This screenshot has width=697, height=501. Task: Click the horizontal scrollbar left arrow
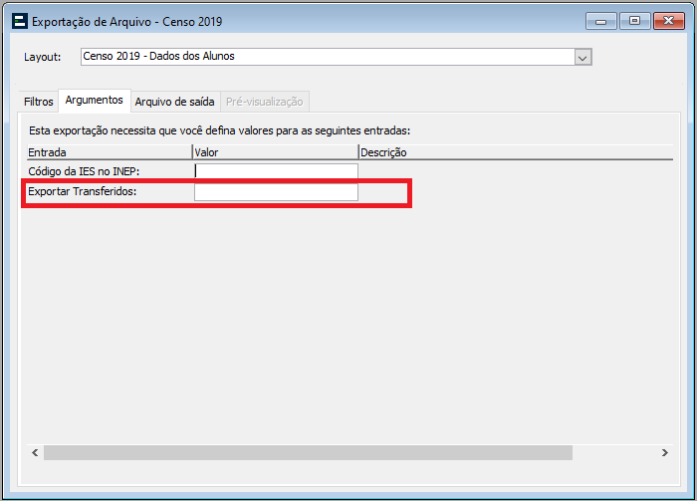[35, 452]
